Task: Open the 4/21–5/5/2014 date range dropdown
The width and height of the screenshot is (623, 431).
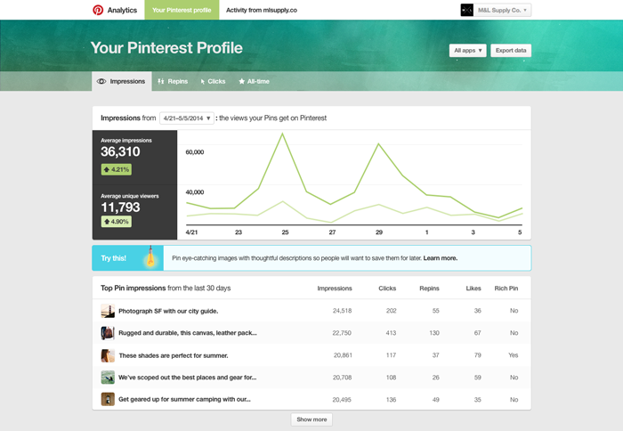Action: (187, 118)
